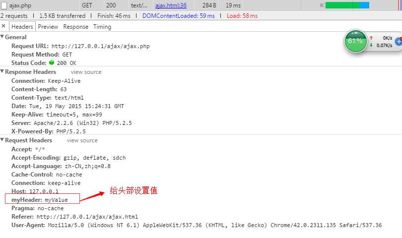Click the 19 ms time cell
This screenshot has height=238, width=402.
coord(233,5)
